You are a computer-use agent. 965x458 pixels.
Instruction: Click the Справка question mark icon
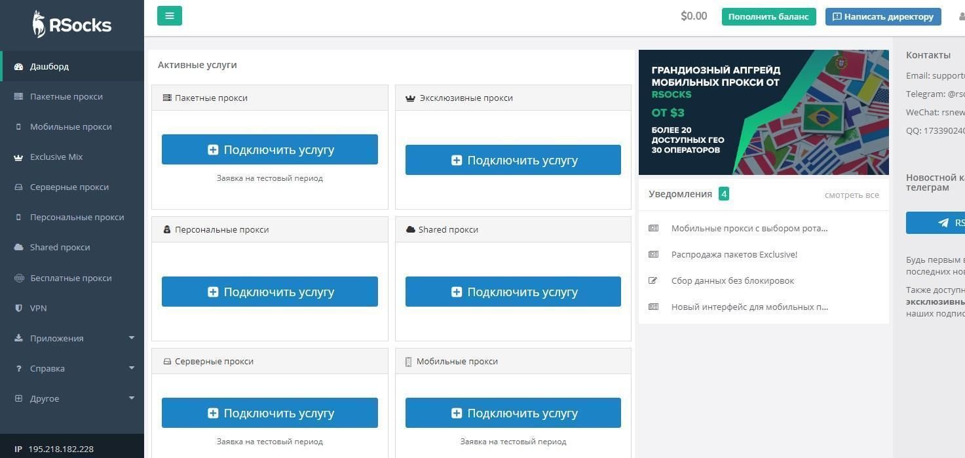click(x=18, y=368)
